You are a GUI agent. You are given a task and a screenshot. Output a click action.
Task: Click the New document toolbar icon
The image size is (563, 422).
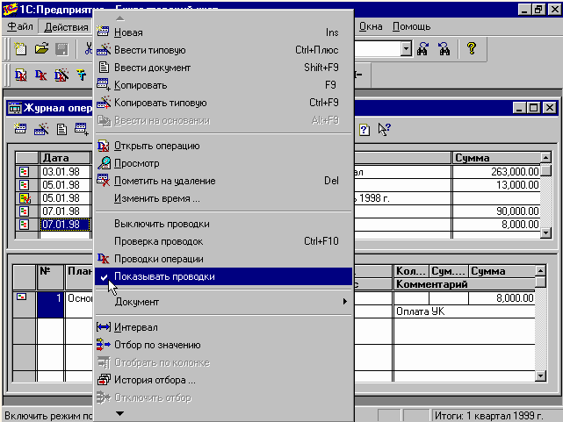pos(22,50)
